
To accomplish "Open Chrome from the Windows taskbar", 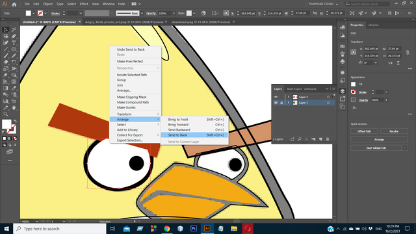I will pyautogui.click(x=167, y=229).
